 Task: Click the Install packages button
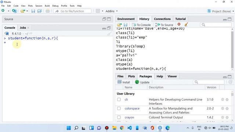[x=124, y=82]
